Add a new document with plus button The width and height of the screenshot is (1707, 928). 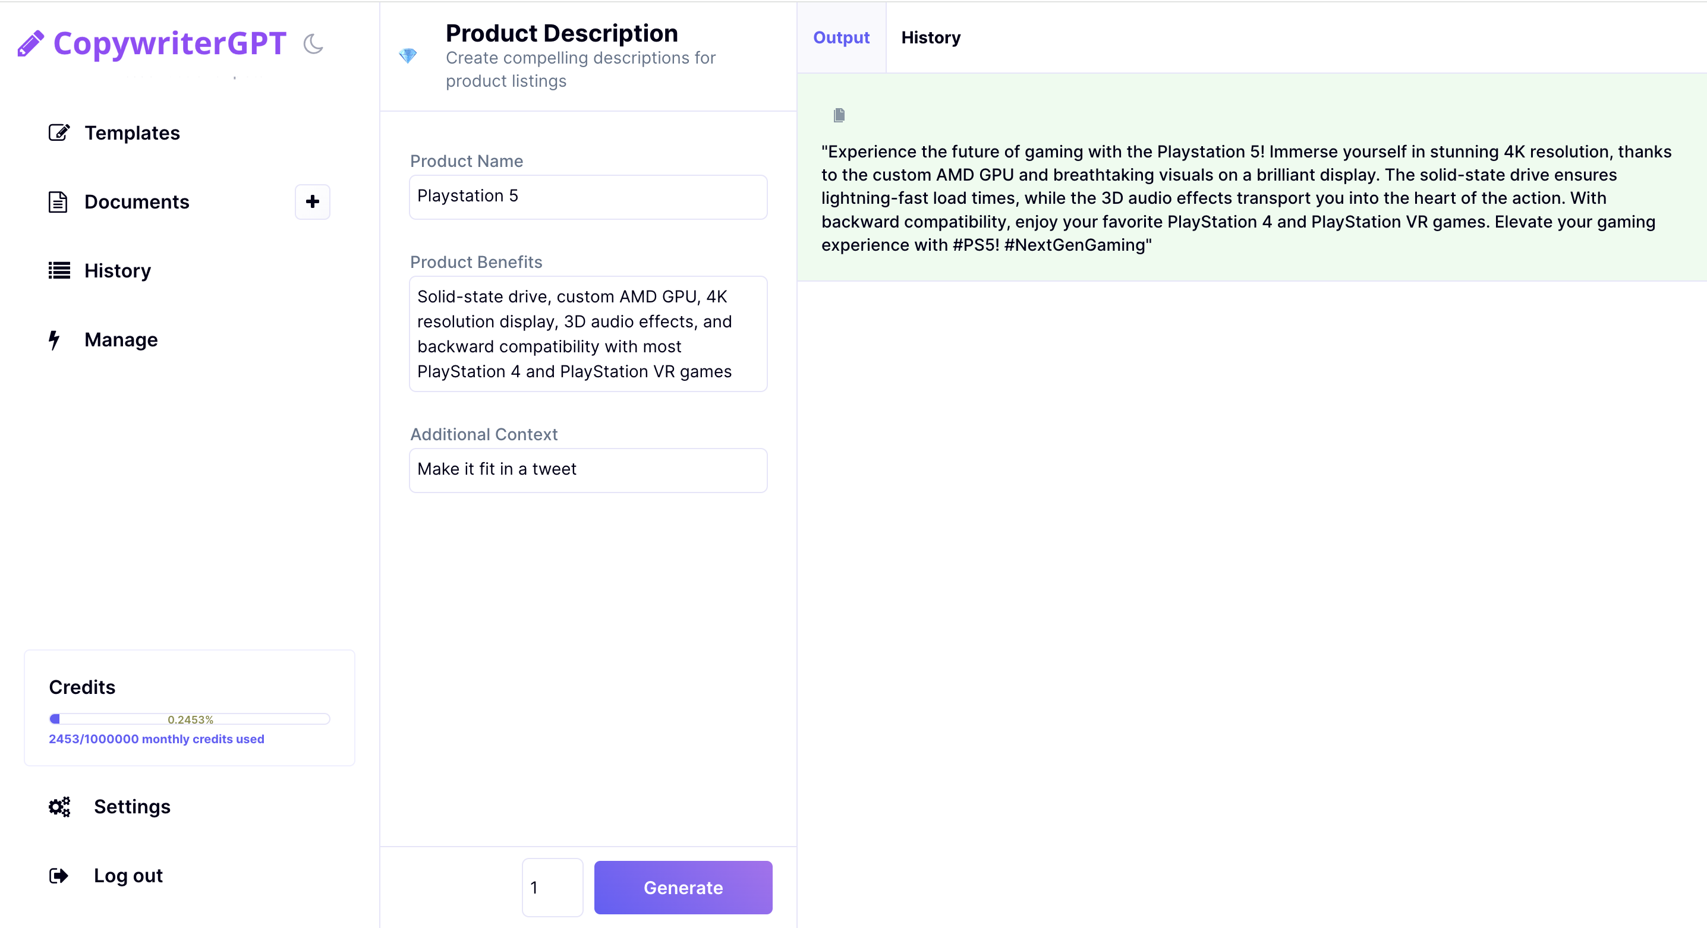coord(312,202)
